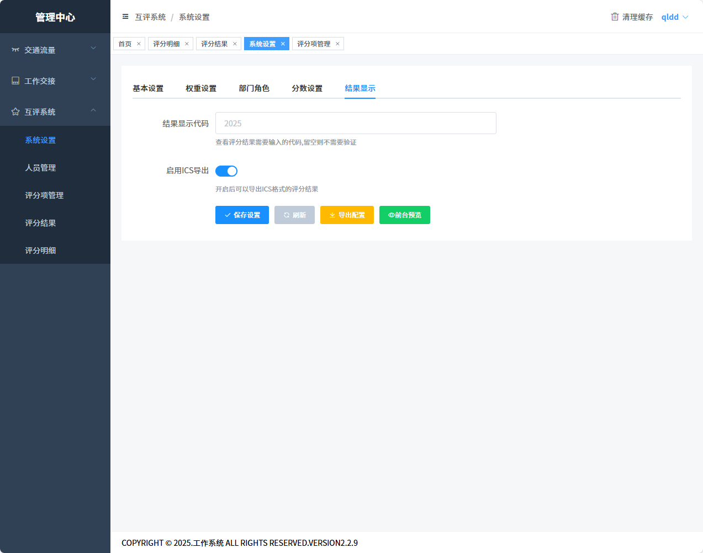
Task: Click the trash icon for clearing cache
Action: [x=615, y=17]
